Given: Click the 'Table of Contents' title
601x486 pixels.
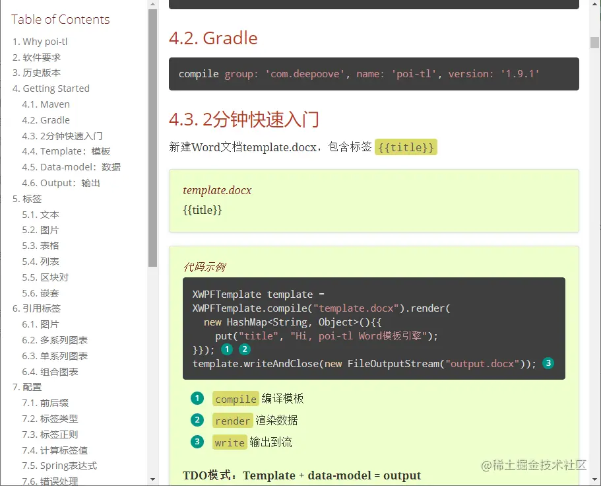Looking at the screenshot, I should 60,19.
